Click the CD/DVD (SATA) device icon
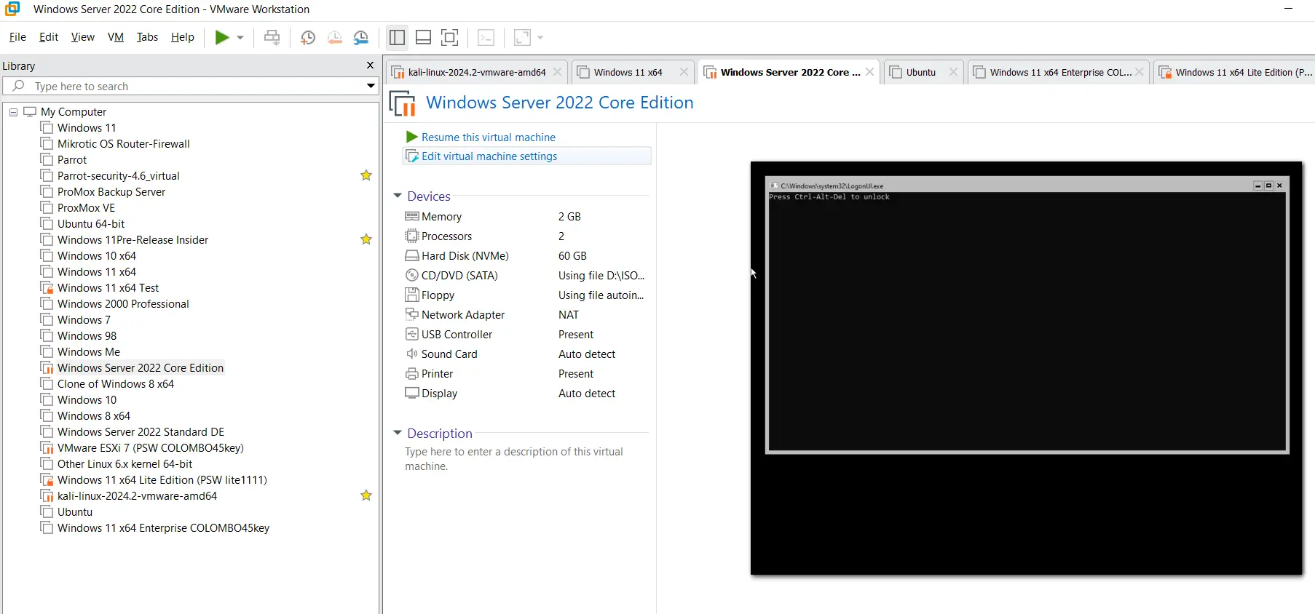This screenshot has width=1315, height=614. click(x=412, y=275)
